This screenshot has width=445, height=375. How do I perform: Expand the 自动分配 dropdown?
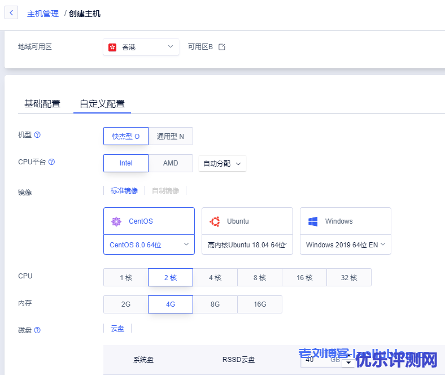click(x=222, y=163)
